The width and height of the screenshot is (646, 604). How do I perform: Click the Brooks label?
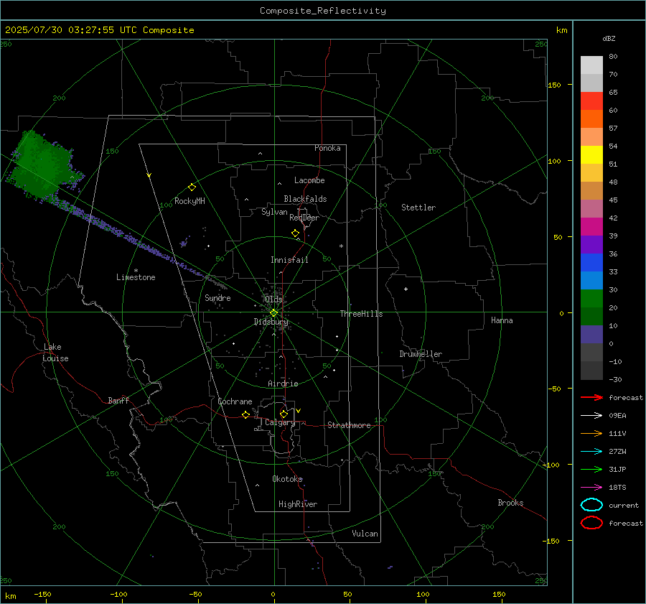[x=510, y=503]
